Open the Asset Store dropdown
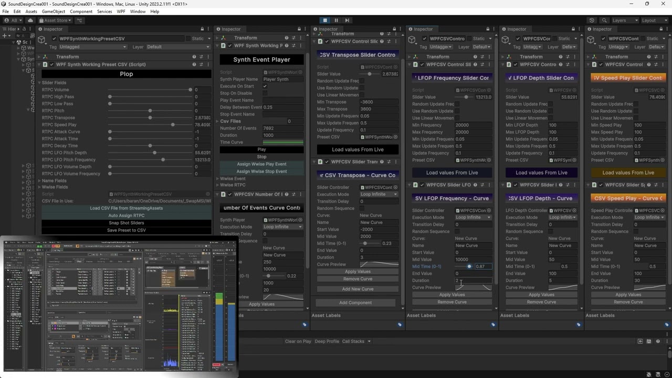Screen dimensions: 672x378 55,20
